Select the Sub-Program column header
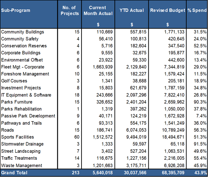 click(x=16, y=10)
